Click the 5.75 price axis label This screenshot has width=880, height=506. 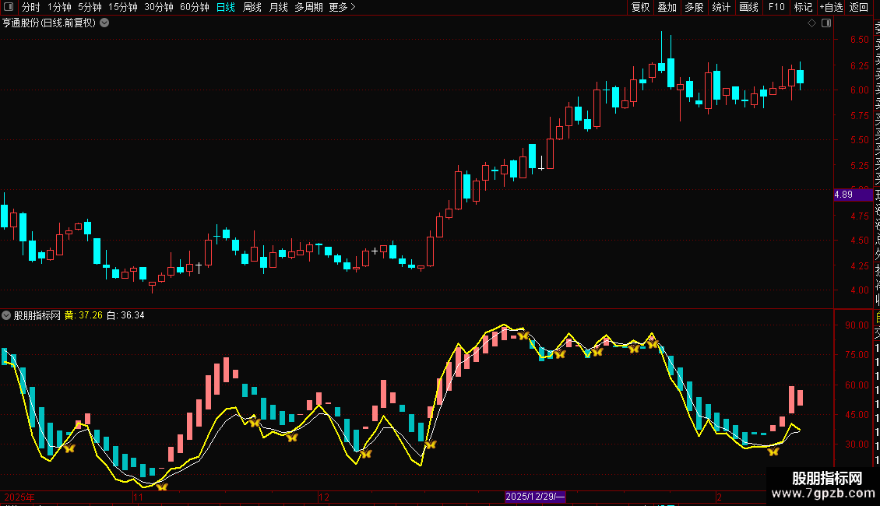tap(859, 115)
